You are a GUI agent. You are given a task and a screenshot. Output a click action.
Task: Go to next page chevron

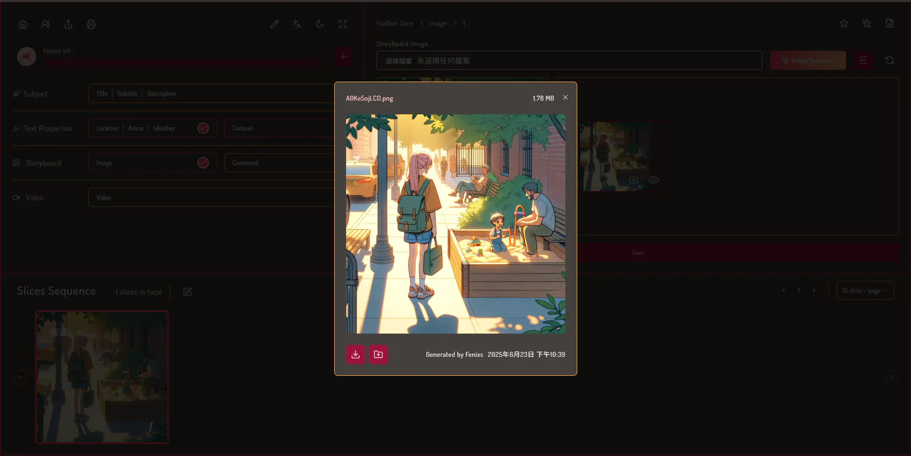click(x=814, y=290)
